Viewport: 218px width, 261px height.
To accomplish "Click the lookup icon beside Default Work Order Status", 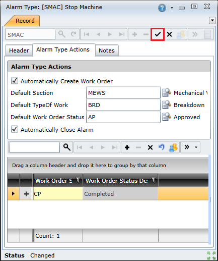I will [166, 117].
